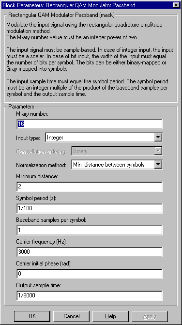182x325 pixels.
Task: Expand the Normalization method dropdown arrow
Action: [158, 165]
